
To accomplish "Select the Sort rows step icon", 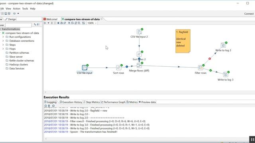I will point(119,68).
